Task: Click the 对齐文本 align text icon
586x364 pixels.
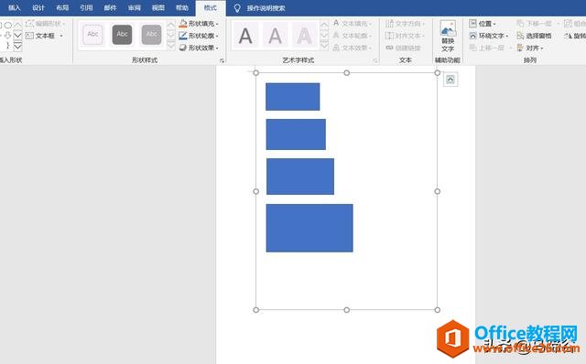Action: [389, 36]
